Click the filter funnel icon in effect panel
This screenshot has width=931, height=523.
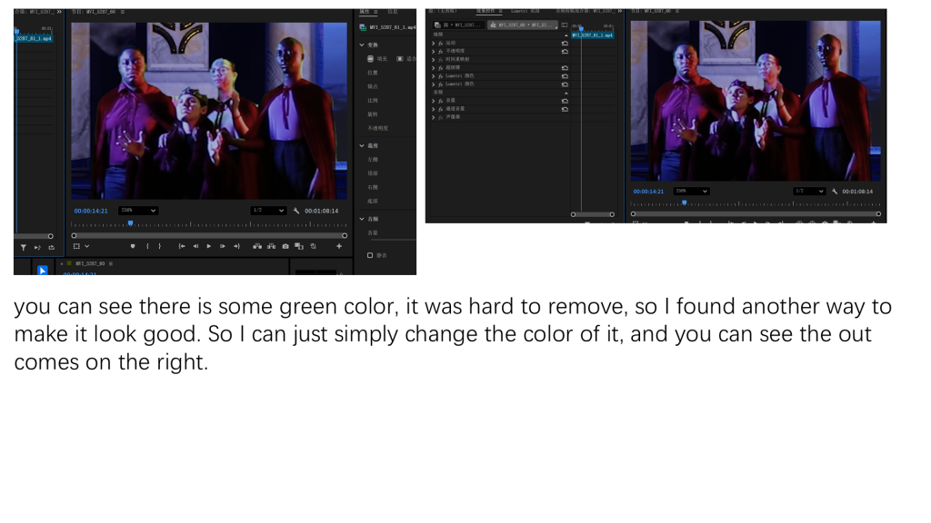coord(24,247)
